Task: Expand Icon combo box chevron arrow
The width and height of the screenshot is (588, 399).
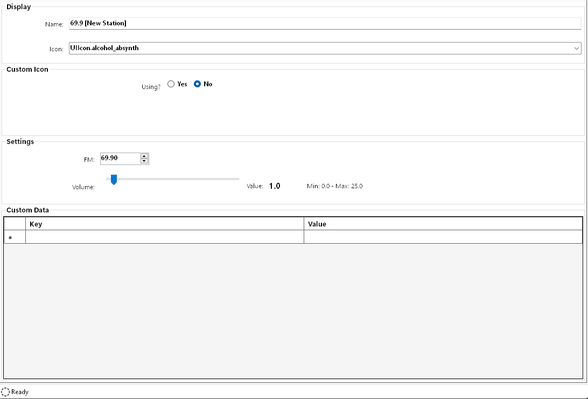Action: coord(576,49)
